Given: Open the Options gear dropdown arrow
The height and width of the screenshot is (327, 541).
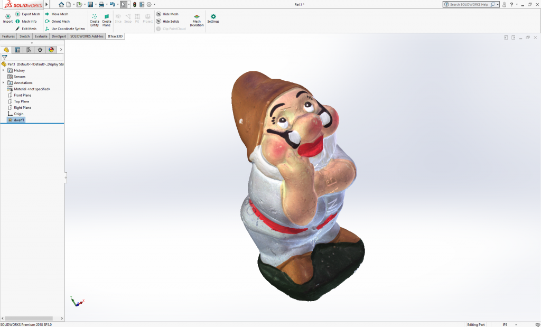Looking at the screenshot, I should tap(154, 4).
